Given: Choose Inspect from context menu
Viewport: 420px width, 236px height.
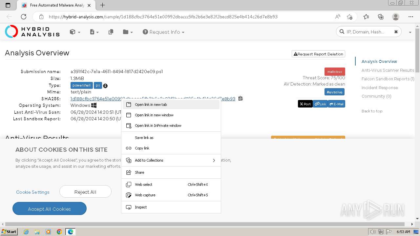Looking at the screenshot, I should 171,207.
